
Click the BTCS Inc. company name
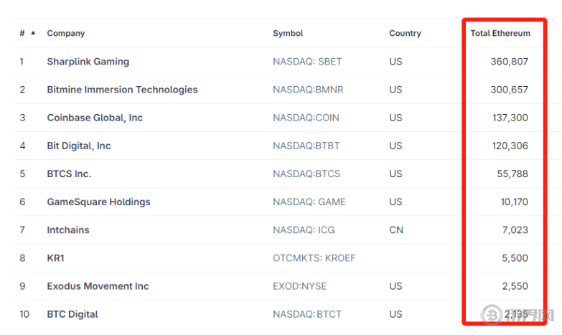tap(69, 174)
